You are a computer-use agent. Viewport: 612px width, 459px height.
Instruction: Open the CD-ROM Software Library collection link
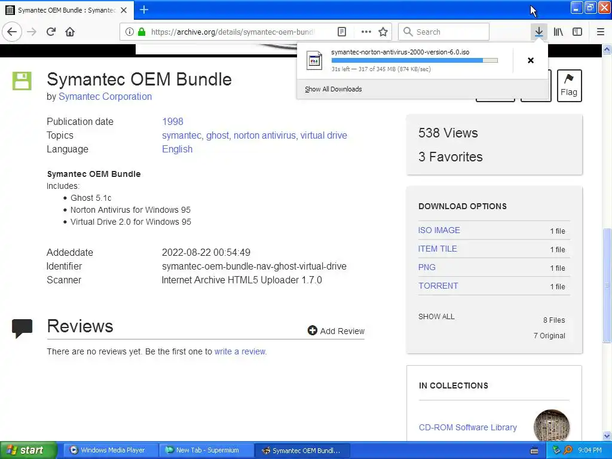pyautogui.click(x=467, y=427)
